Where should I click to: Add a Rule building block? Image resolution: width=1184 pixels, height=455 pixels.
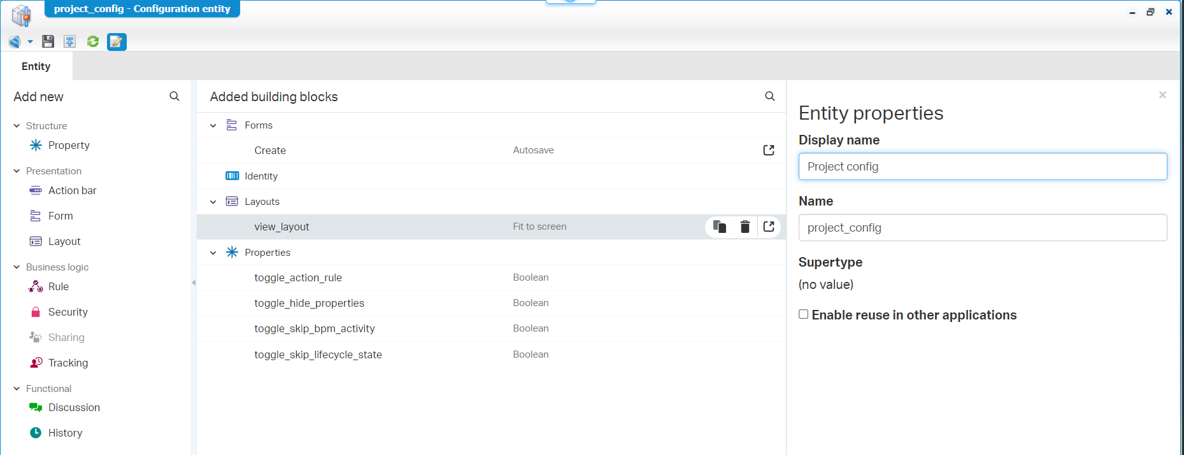[58, 286]
